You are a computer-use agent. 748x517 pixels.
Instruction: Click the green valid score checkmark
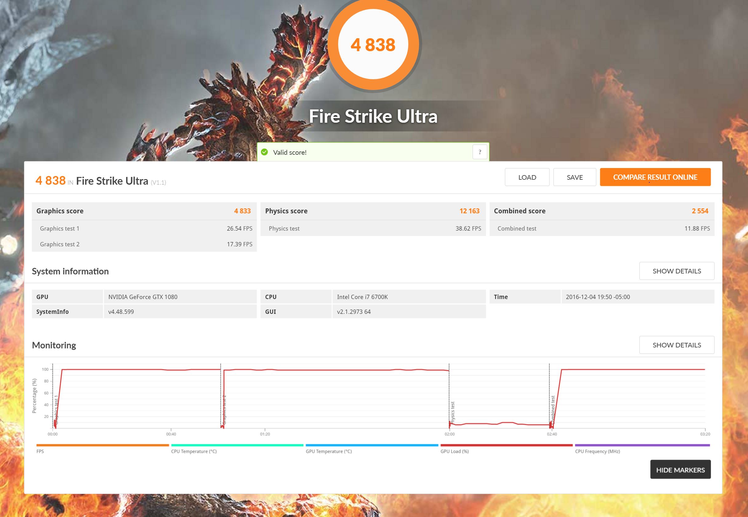click(264, 152)
